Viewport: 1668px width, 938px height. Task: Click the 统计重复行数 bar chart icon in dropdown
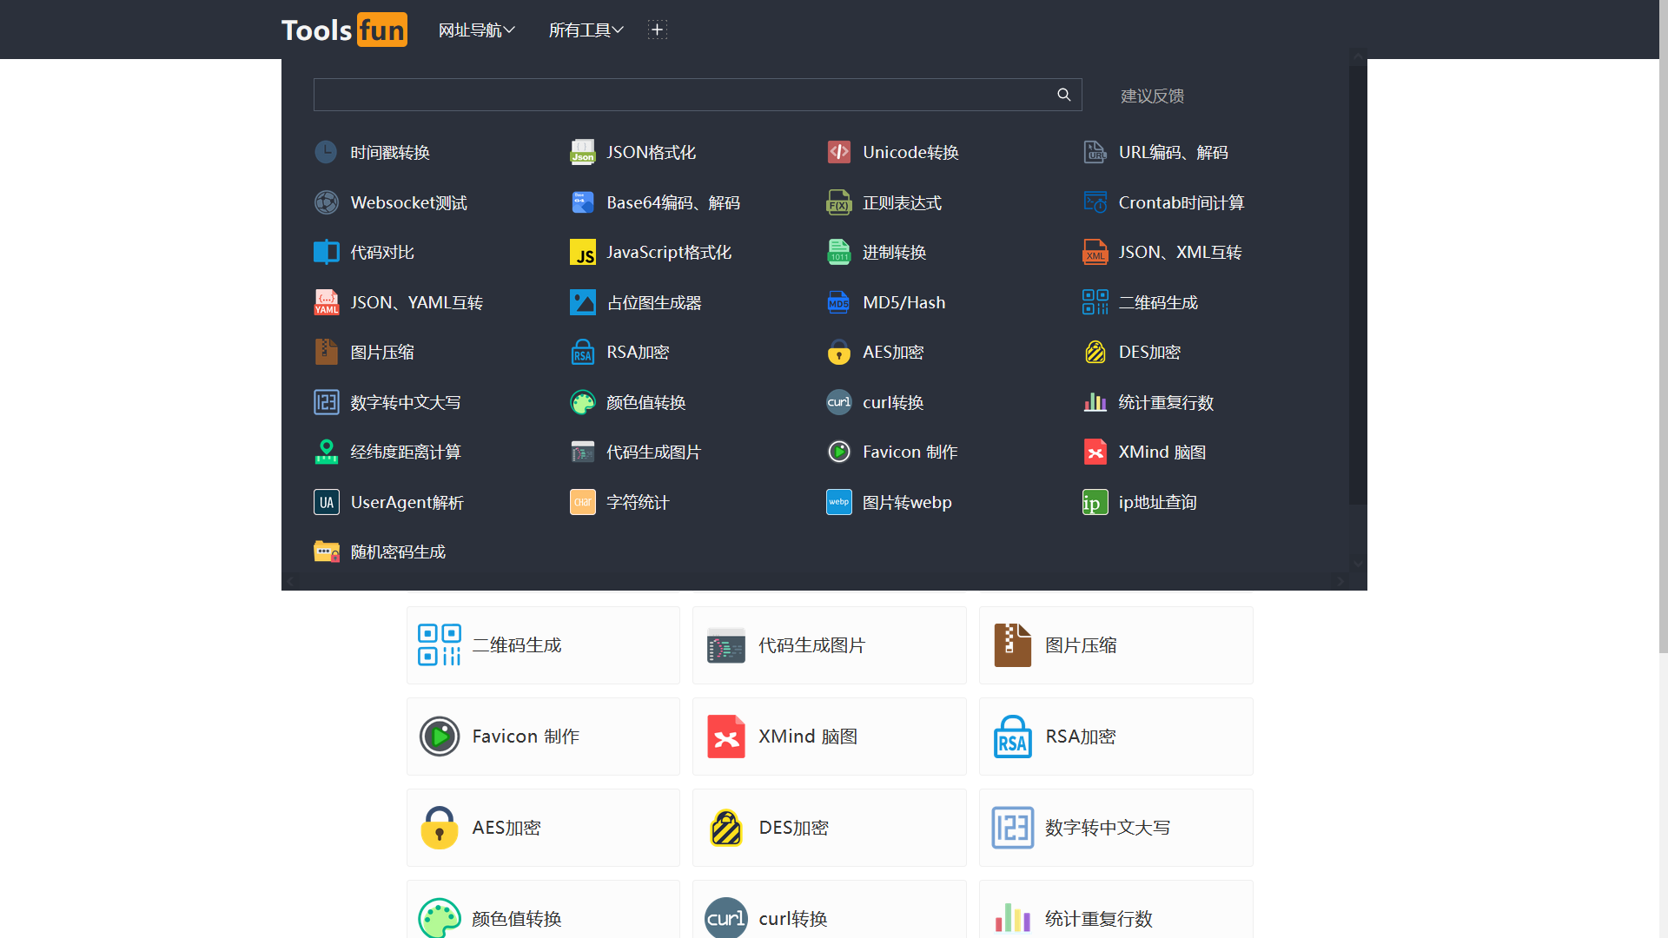click(1095, 402)
